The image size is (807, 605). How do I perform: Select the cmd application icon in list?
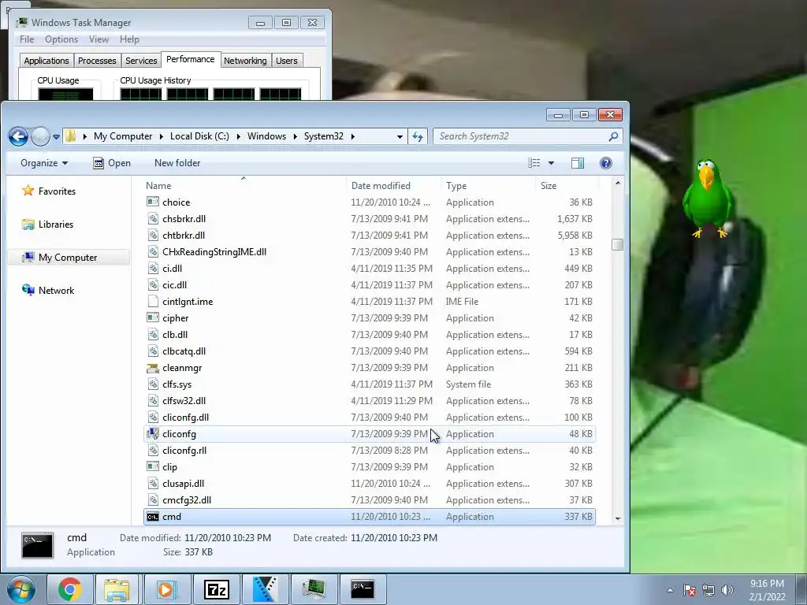[x=153, y=517]
